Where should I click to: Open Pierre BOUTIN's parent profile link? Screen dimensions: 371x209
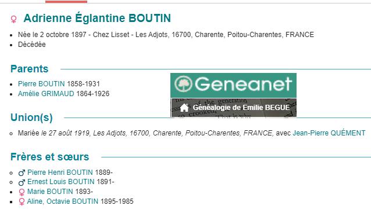[x=41, y=83]
